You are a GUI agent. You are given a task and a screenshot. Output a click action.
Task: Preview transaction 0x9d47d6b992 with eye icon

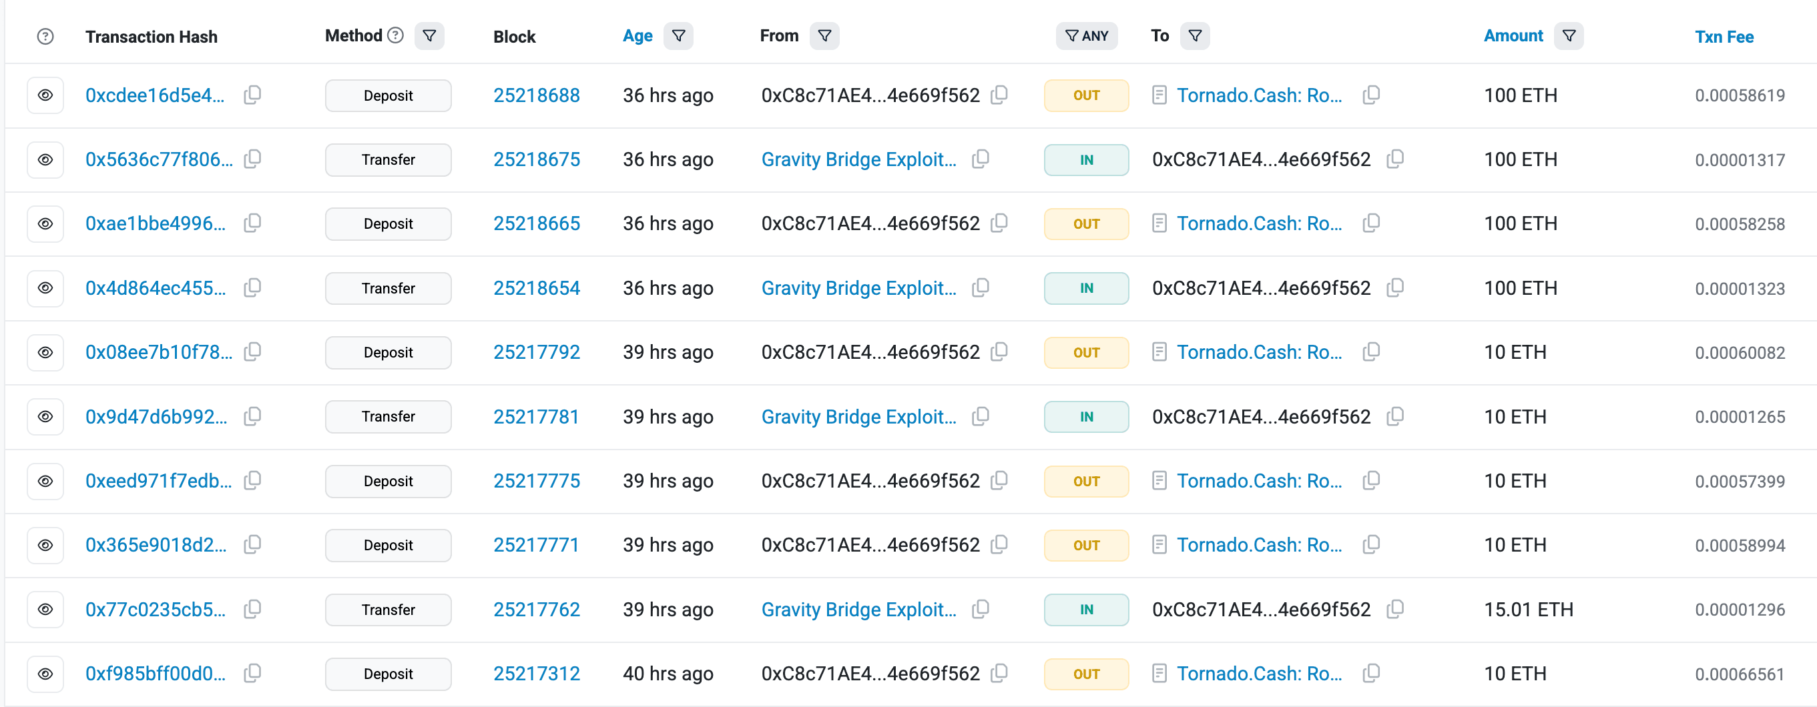pos(45,416)
